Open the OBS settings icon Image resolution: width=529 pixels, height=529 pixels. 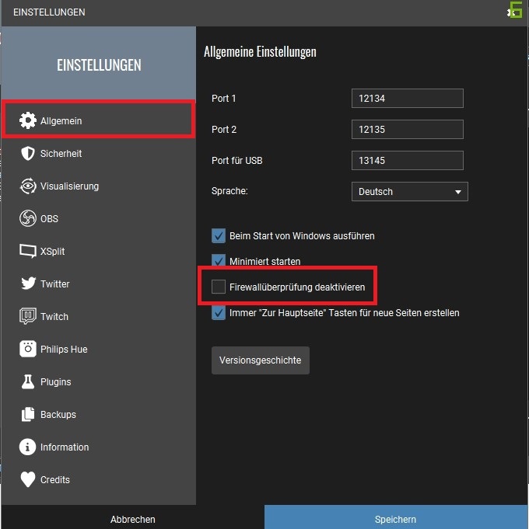coord(28,219)
